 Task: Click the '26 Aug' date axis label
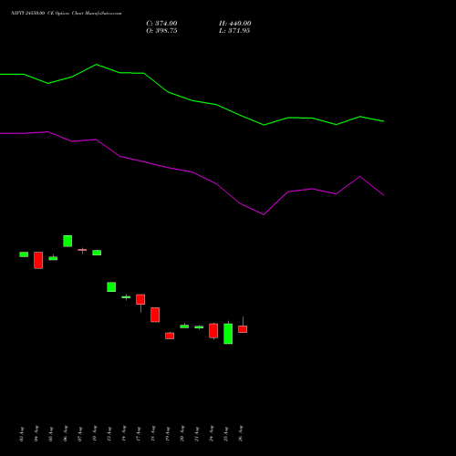pos(241,433)
